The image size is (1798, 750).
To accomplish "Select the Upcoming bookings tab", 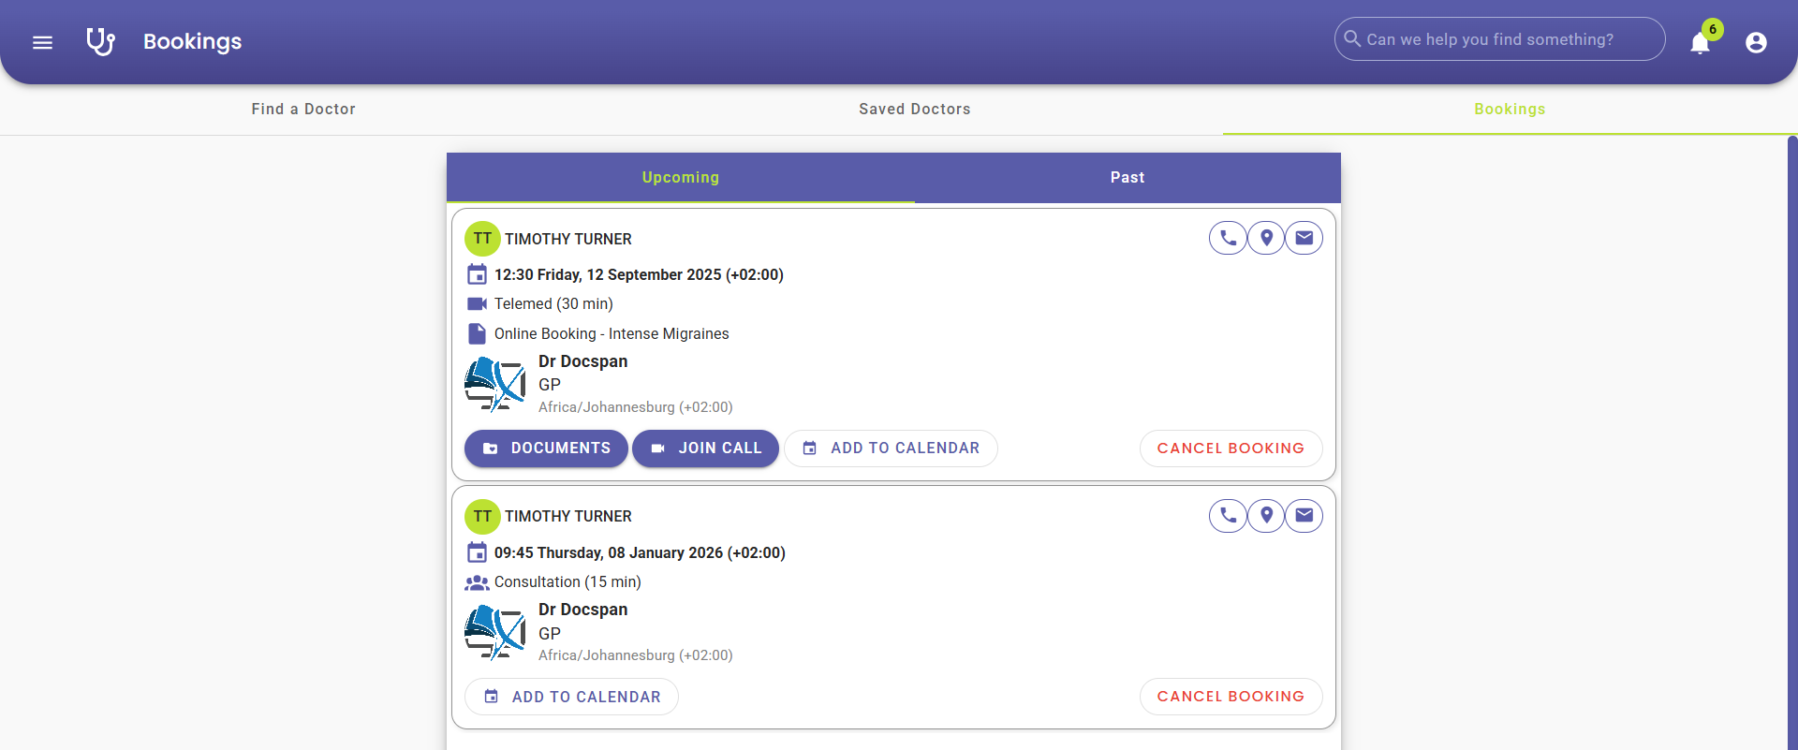I will tap(681, 178).
